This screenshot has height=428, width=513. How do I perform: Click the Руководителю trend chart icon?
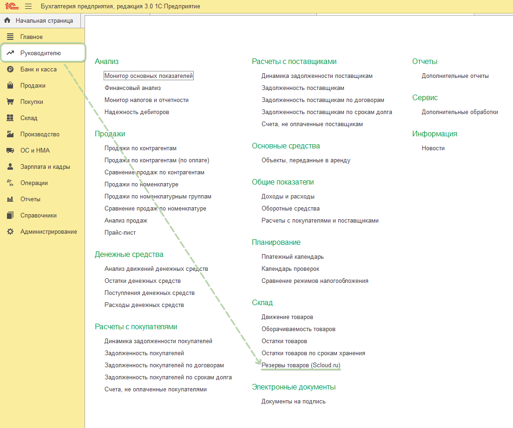pos(11,53)
